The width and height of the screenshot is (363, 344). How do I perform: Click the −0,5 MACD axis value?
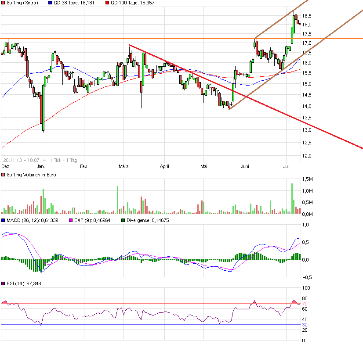pos(307,277)
